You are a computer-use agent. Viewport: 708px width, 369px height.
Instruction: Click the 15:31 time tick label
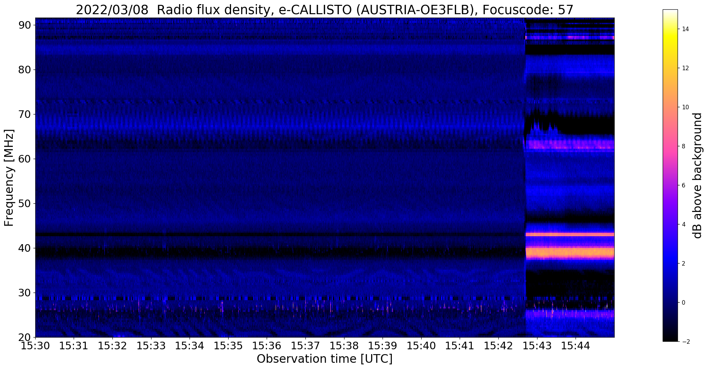click(x=74, y=346)
